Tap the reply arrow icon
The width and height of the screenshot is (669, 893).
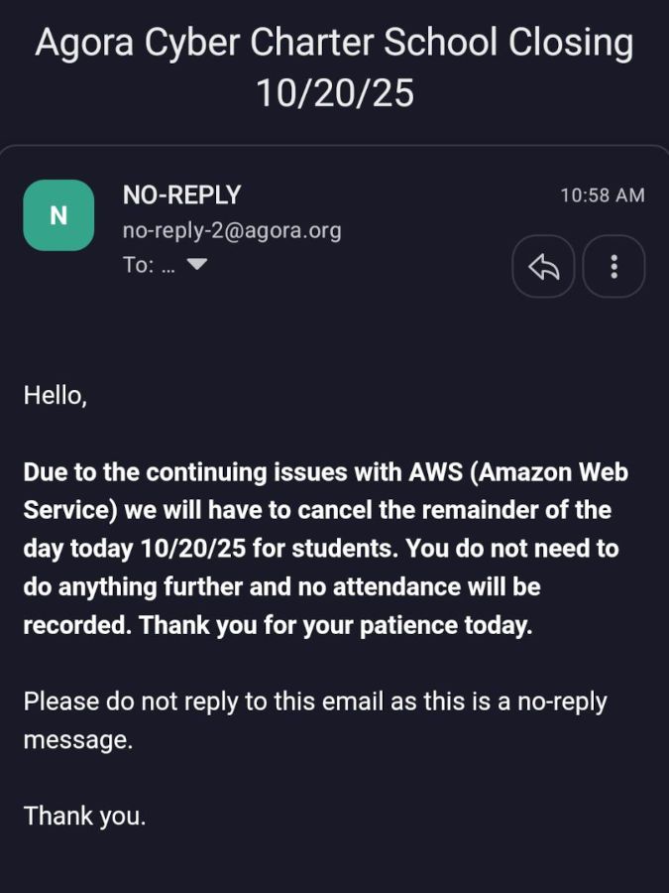(x=543, y=266)
